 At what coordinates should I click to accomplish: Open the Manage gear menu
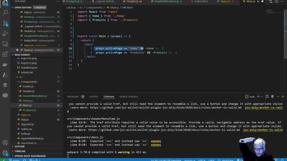tap(5, 153)
